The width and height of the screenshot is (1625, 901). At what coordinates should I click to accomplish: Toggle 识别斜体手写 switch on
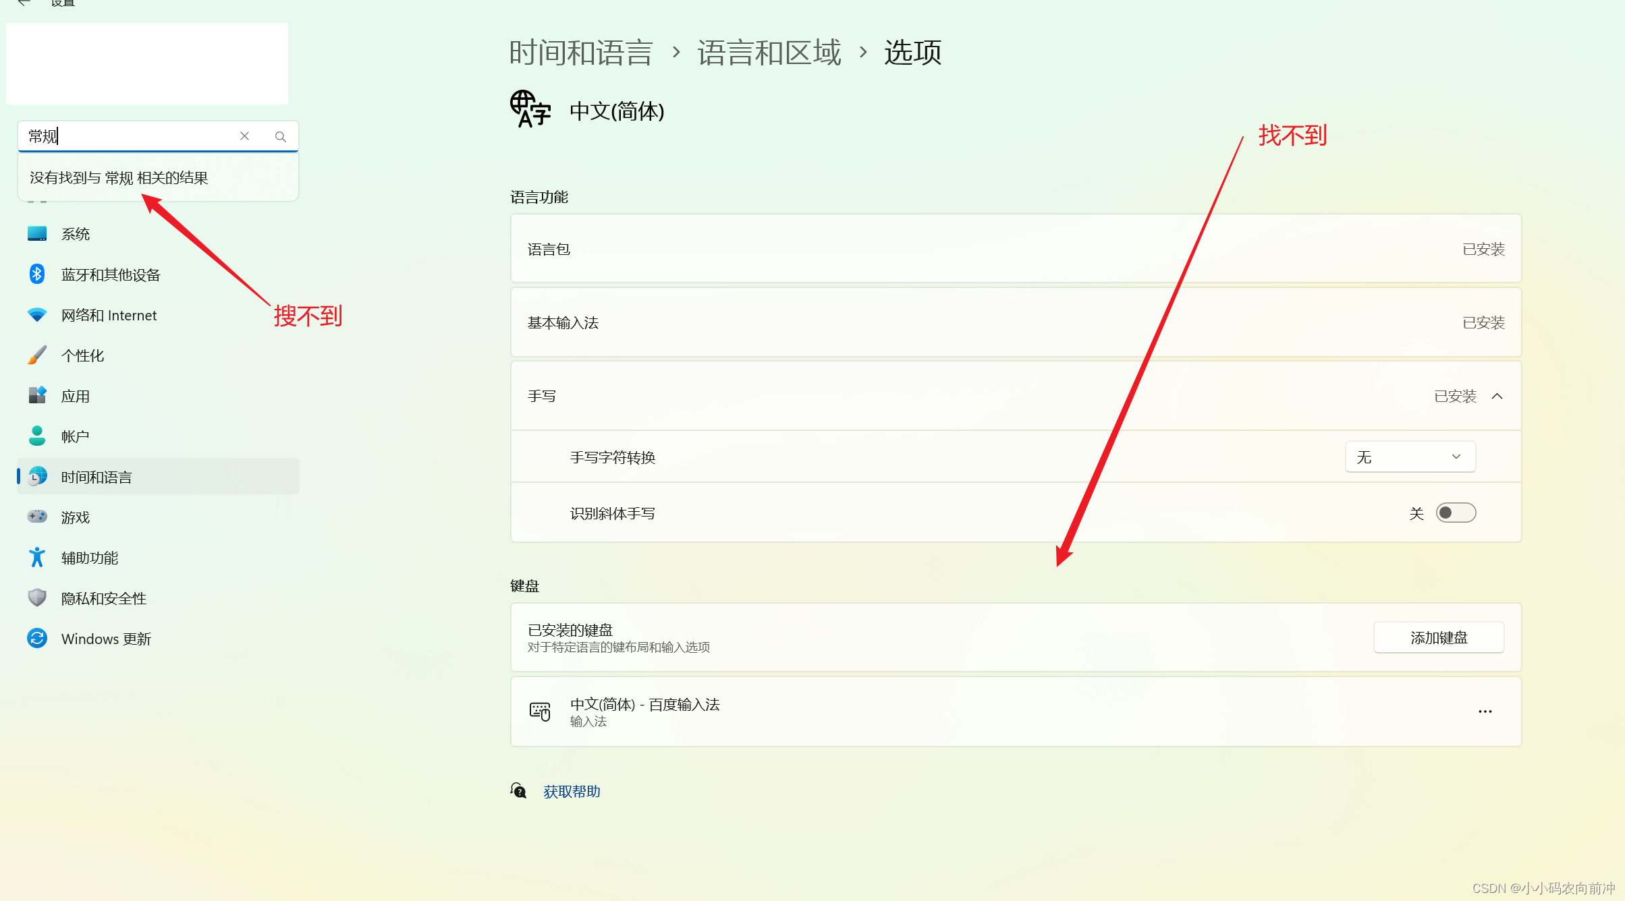tap(1456, 513)
